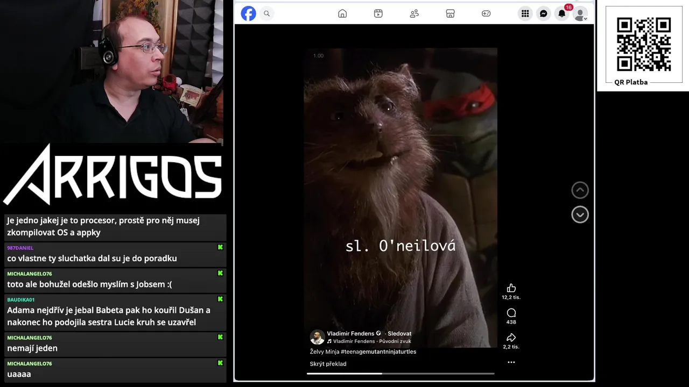Open notifications bell with 16 badge
The width and height of the screenshot is (689, 387).
(x=562, y=13)
